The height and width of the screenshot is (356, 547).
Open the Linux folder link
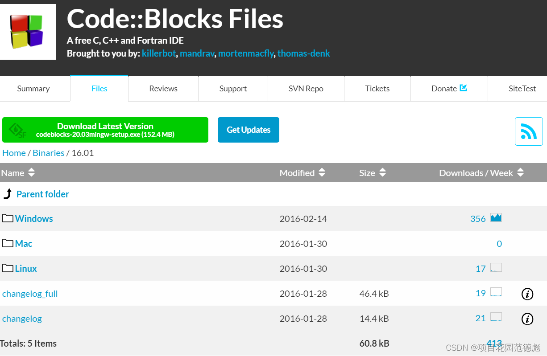26,268
